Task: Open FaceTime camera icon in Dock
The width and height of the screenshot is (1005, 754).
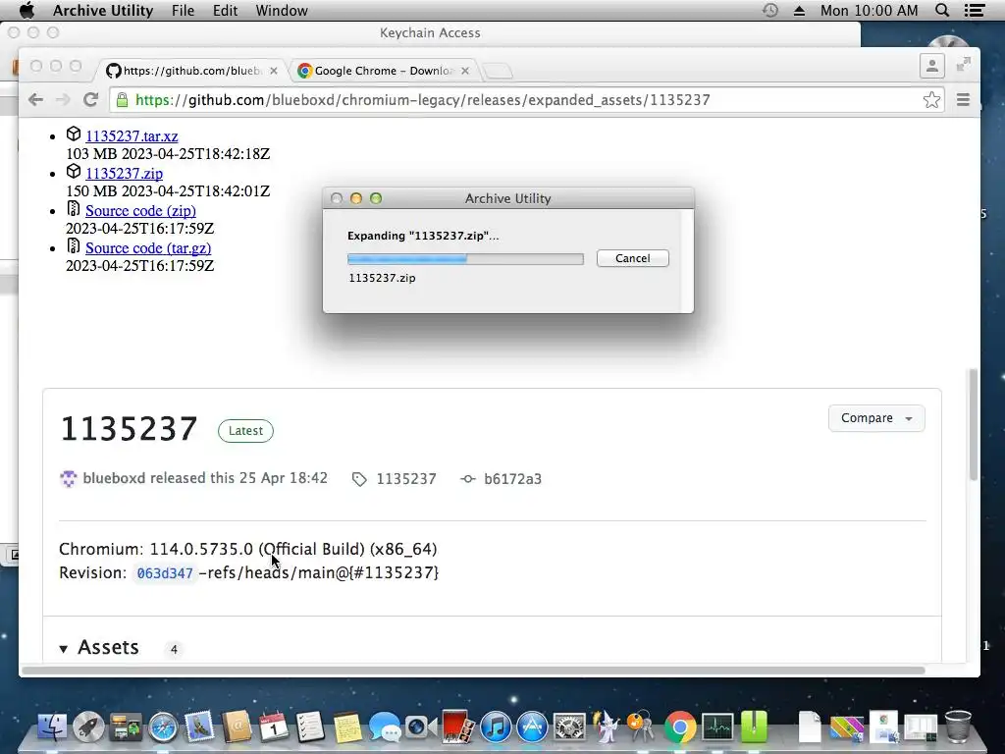Action: [420, 727]
